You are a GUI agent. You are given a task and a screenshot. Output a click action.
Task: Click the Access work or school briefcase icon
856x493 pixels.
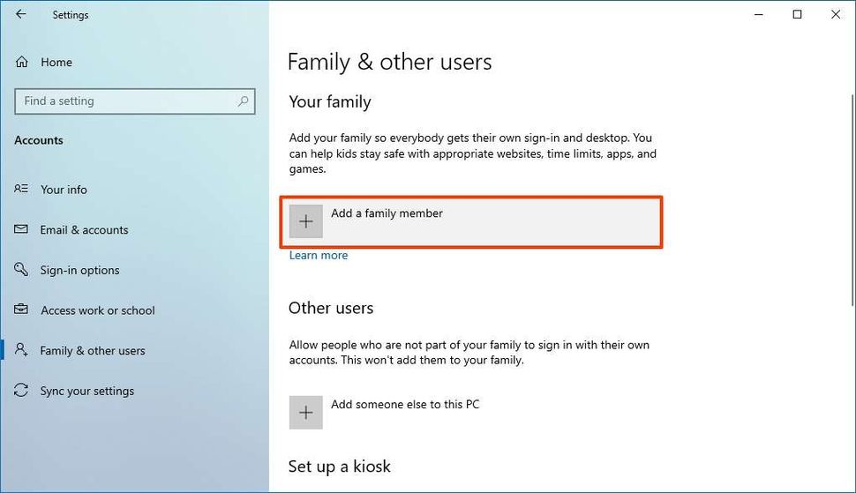[x=22, y=310]
